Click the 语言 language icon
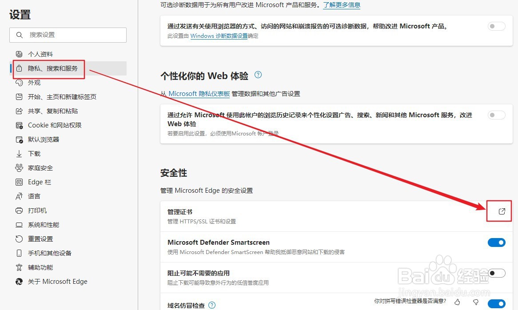Image resolution: width=518 pixels, height=310 pixels. [19, 196]
